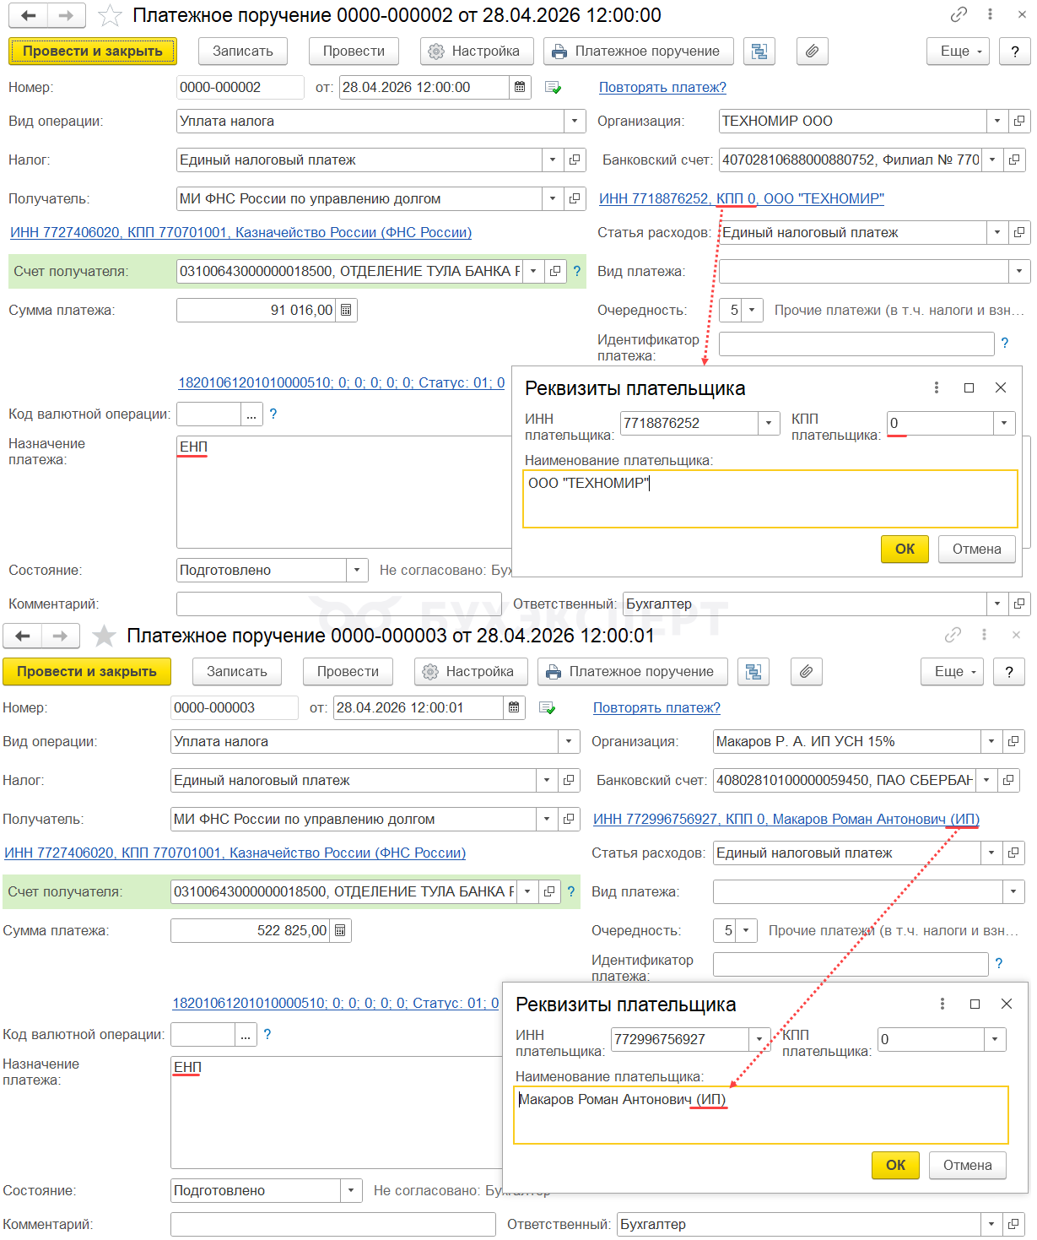Open Настройка in order 0000-000002 toolbar

point(477,51)
